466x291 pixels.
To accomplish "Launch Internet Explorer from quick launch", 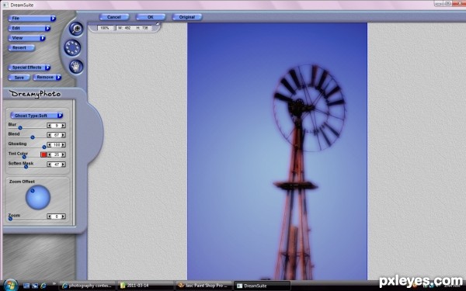I will [43, 286].
